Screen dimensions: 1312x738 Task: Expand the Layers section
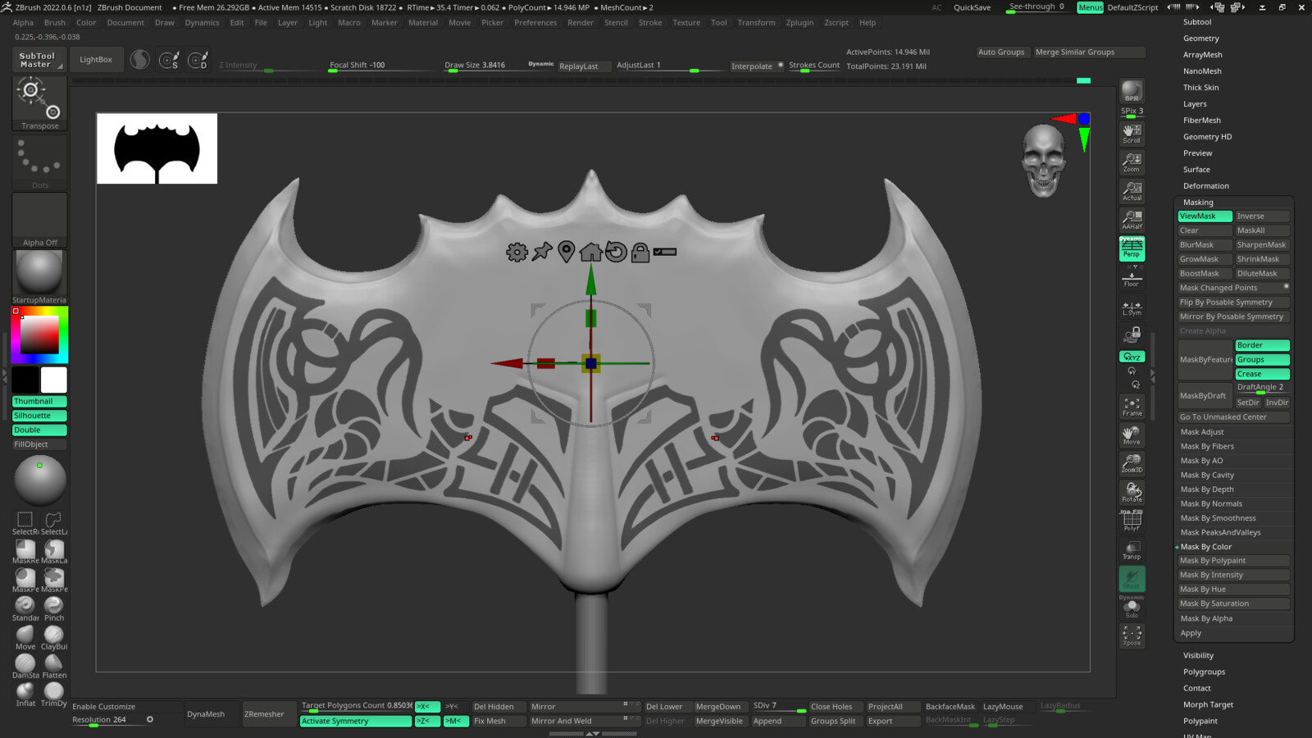click(x=1195, y=104)
